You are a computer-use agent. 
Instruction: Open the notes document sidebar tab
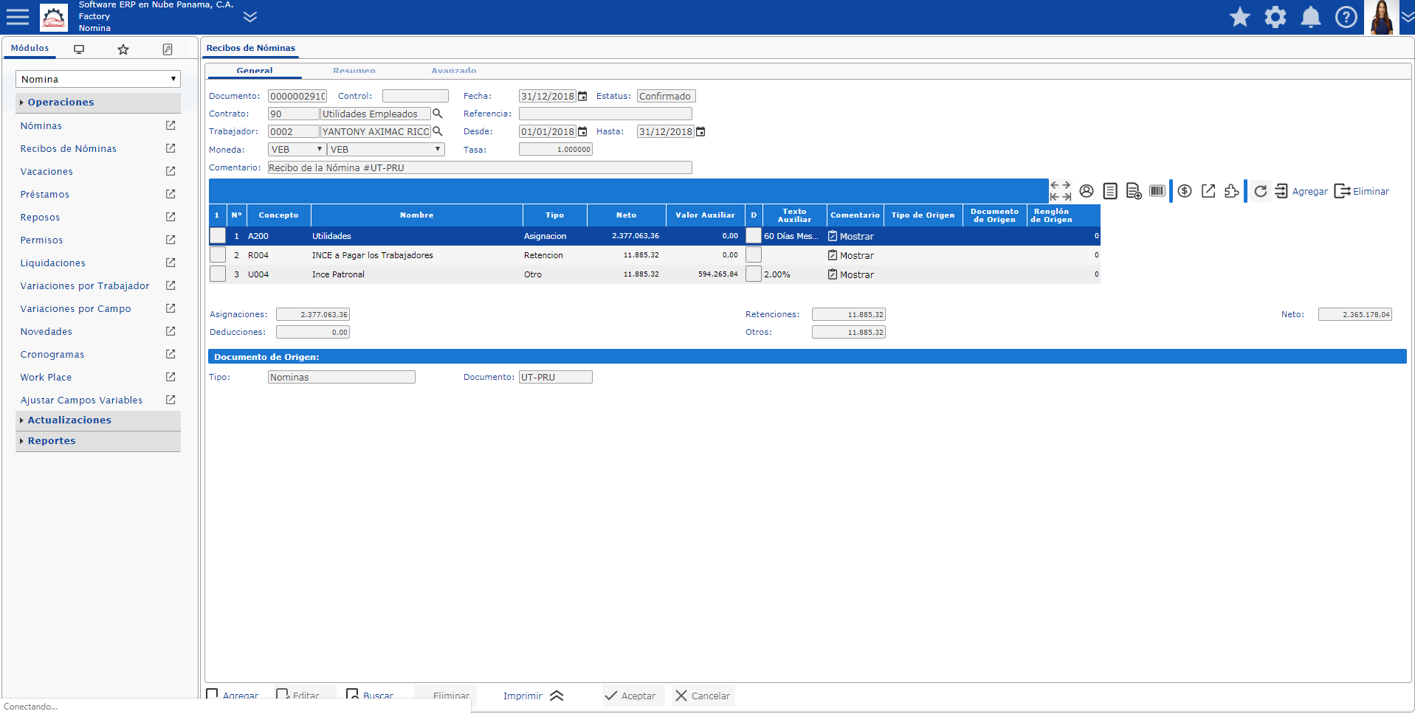click(168, 49)
